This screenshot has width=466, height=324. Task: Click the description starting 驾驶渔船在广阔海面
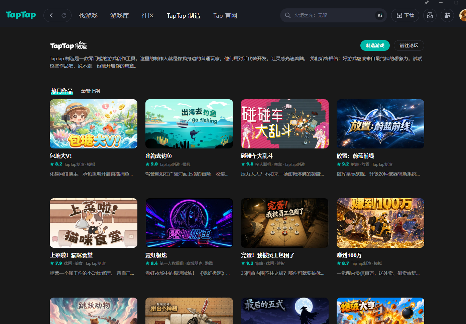[x=187, y=174]
